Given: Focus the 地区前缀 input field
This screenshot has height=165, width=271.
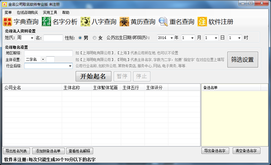Looking at the screenshot, I should tap(48, 53).
